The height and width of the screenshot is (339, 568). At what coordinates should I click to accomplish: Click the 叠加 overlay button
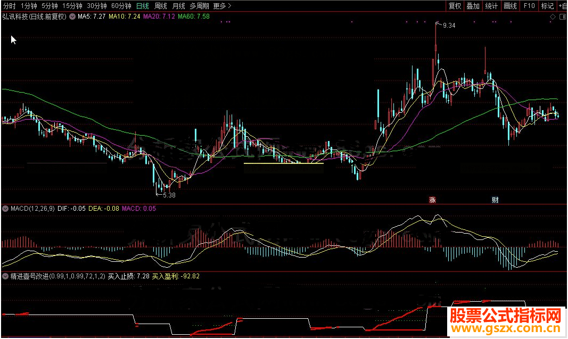pos(473,6)
